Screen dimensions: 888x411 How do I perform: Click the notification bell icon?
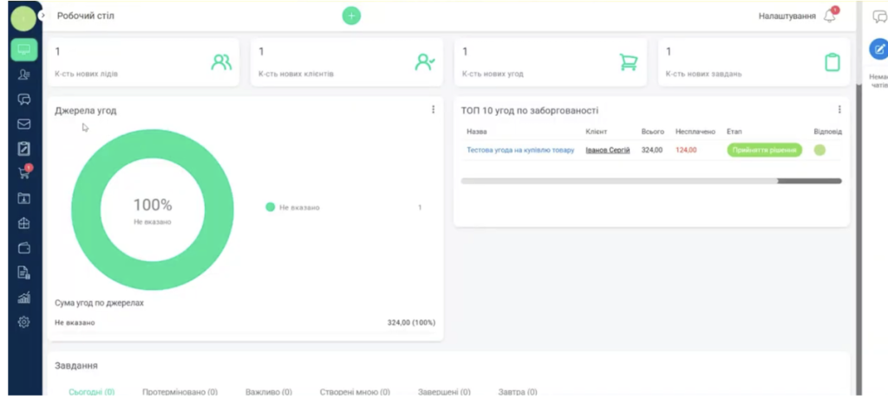tap(830, 16)
